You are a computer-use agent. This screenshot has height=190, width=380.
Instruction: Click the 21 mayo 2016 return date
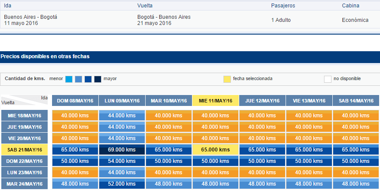(x=154, y=23)
